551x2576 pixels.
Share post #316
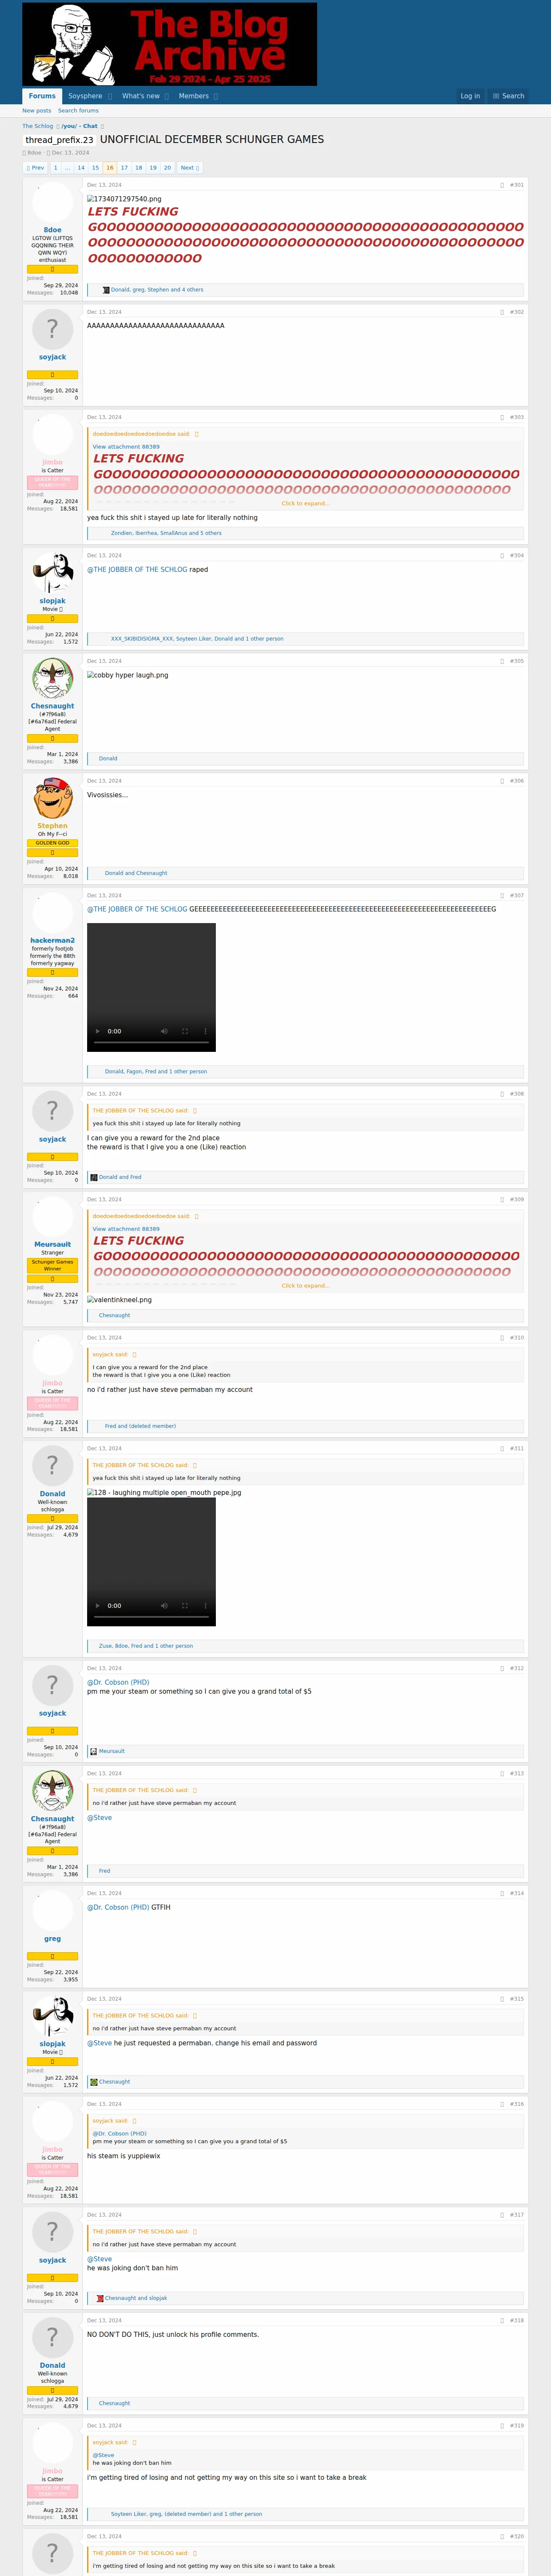(x=502, y=2104)
